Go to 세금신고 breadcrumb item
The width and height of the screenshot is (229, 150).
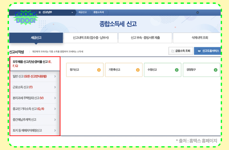coord(82,12)
